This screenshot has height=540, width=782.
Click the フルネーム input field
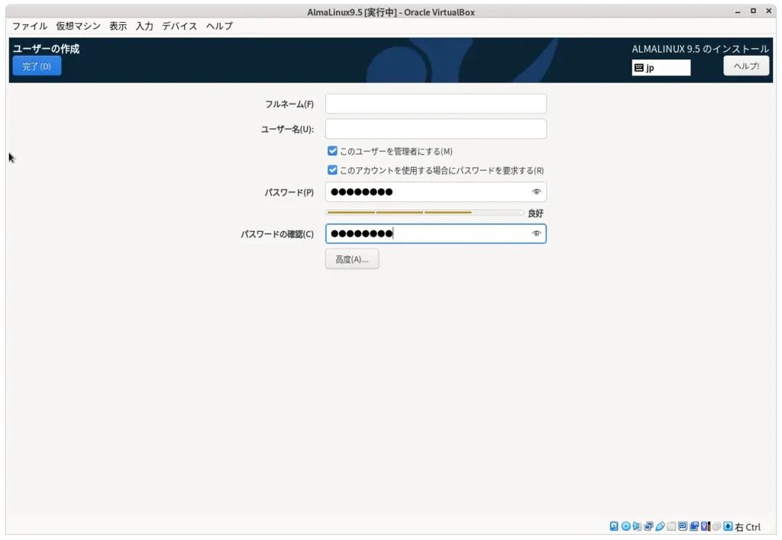click(x=435, y=103)
